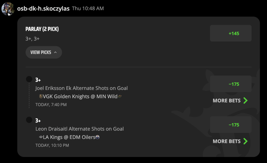Select the +145 parlay odds button
Viewport: 267px width, 163px height.
coord(230,33)
